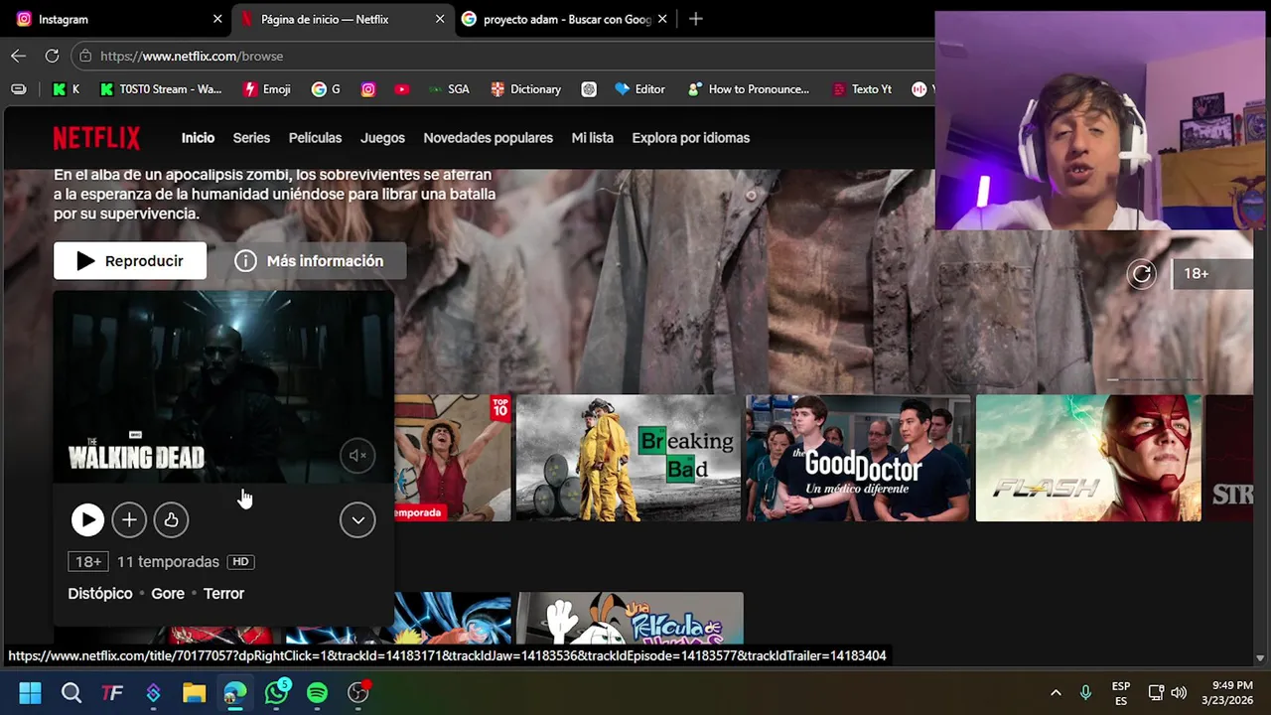Expand more info chevron on Walking Dead card
The height and width of the screenshot is (715, 1271).
[357, 519]
